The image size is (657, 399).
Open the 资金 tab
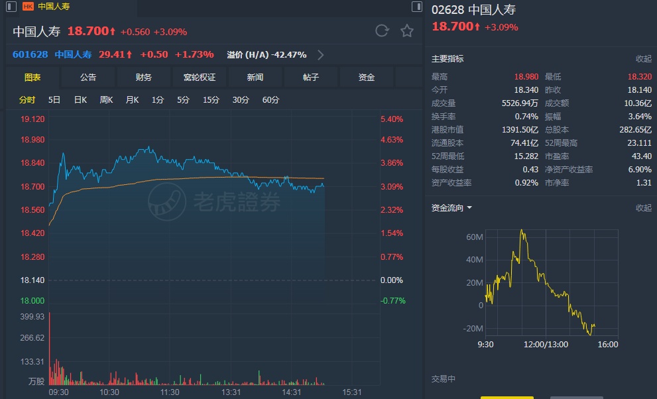tap(367, 78)
